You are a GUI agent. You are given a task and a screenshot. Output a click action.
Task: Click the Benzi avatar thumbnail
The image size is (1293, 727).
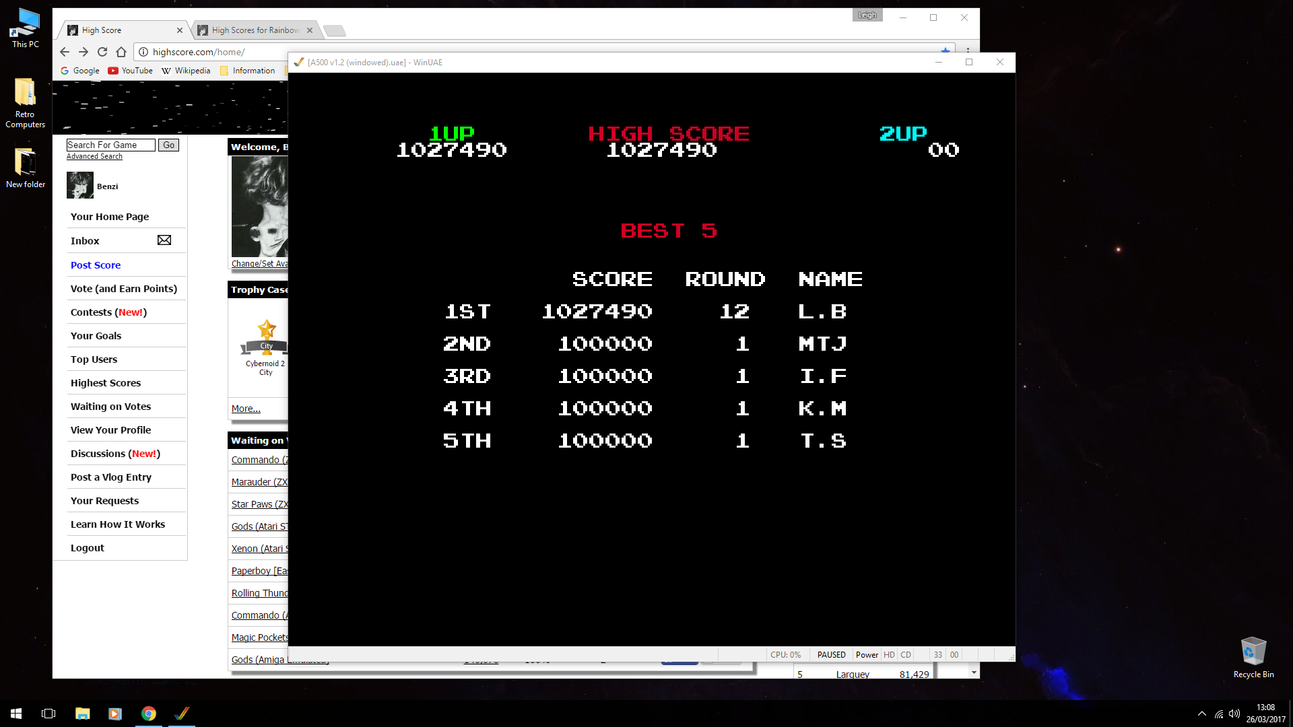click(x=80, y=185)
